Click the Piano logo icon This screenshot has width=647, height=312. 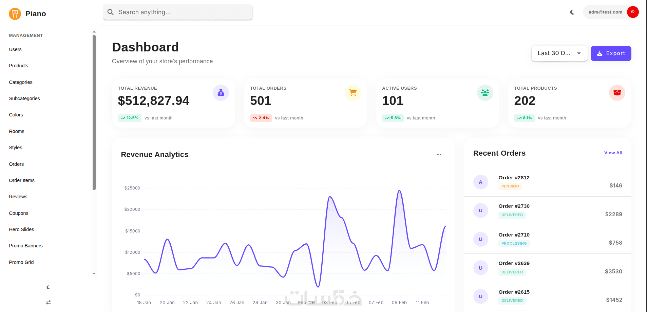[15, 14]
